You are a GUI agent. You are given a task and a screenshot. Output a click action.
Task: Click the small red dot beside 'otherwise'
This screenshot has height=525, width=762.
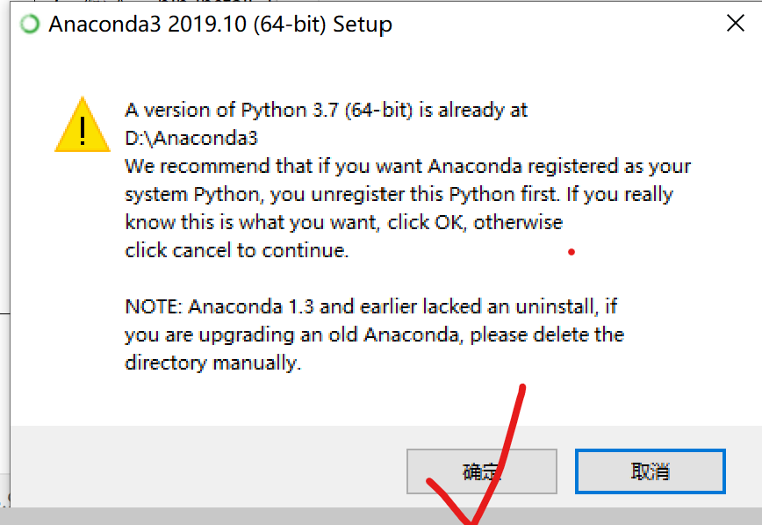click(x=571, y=252)
